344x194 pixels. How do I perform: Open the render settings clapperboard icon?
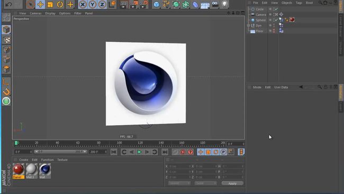[143, 4]
